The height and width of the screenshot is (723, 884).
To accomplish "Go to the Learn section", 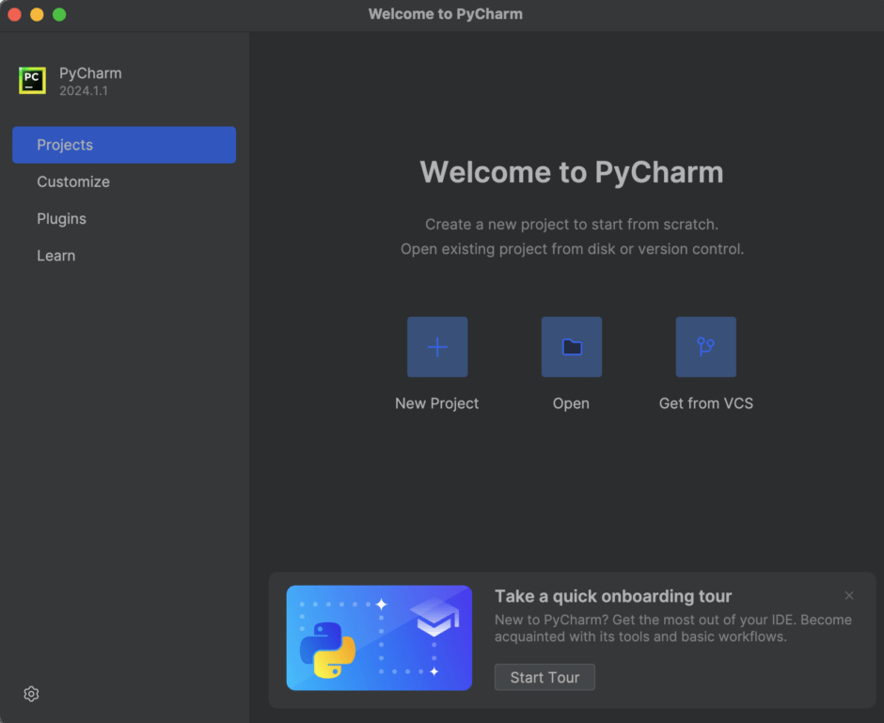I will 55,255.
